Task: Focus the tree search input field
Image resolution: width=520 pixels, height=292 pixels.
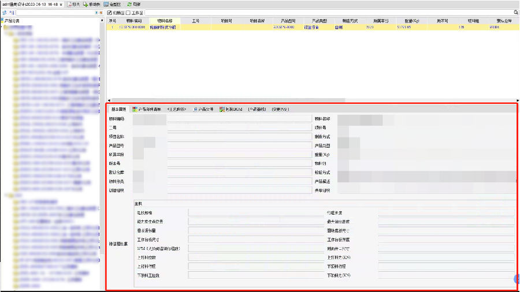Action: tap(55, 13)
